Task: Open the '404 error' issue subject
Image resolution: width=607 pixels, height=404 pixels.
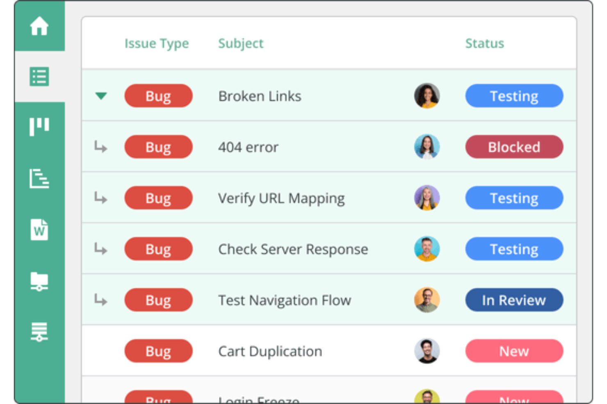Action: pyautogui.click(x=248, y=147)
